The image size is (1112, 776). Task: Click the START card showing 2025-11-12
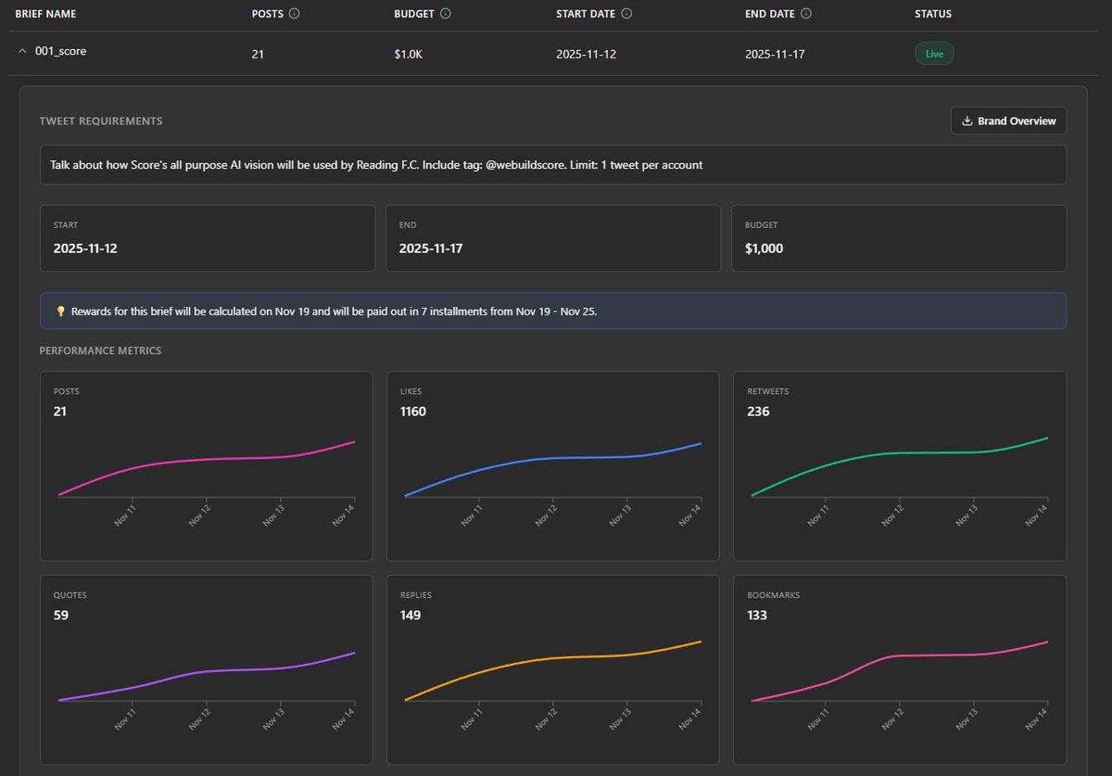coord(208,238)
